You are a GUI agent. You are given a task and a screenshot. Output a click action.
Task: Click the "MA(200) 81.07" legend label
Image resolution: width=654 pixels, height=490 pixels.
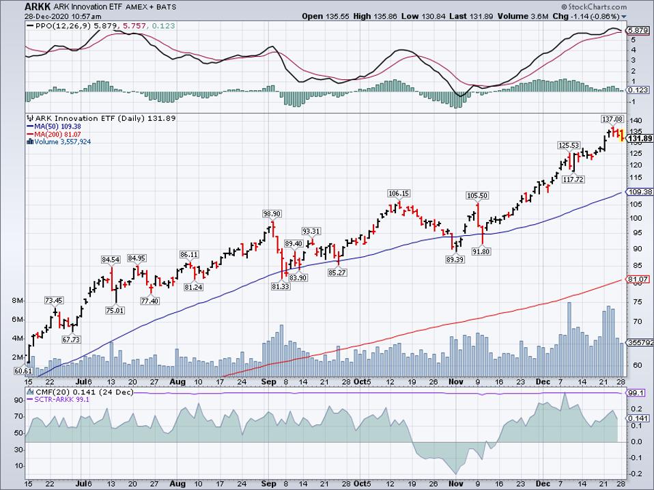58,135
